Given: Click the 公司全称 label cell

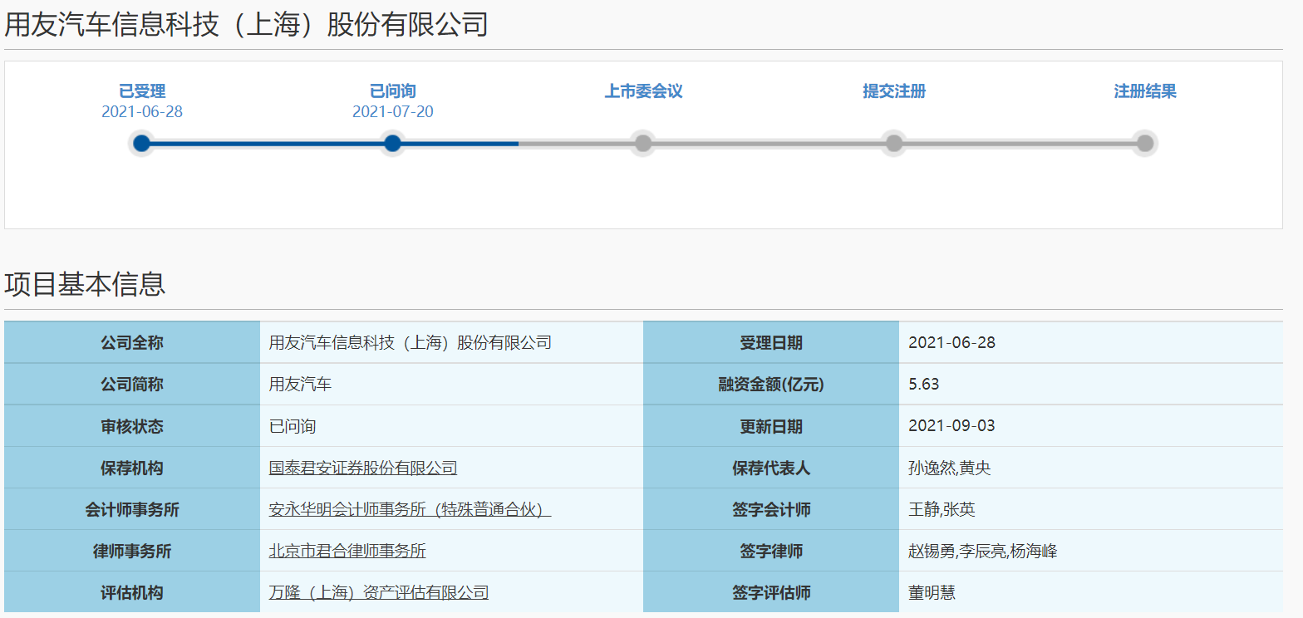Looking at the screenshot, I should [132, 343].
